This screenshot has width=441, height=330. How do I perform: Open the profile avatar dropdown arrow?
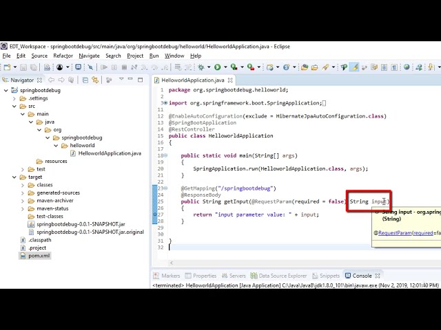pyautogui.click(x=68, y=67)
